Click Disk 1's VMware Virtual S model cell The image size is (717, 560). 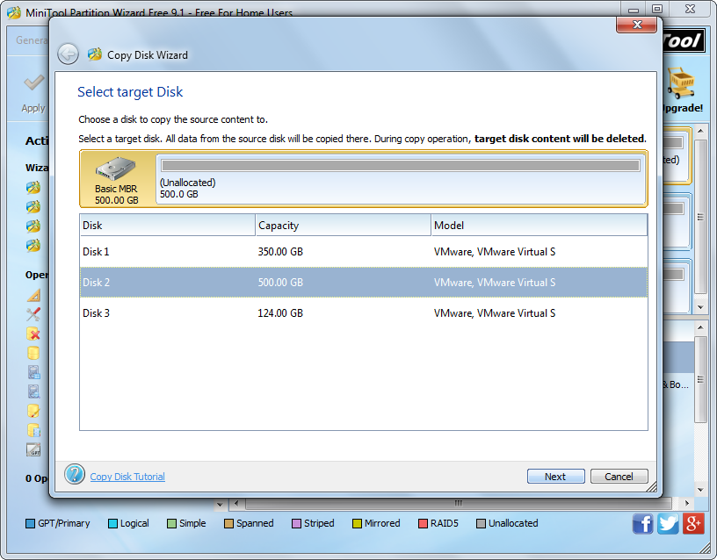pyautogui.click(x=495, y=252)
